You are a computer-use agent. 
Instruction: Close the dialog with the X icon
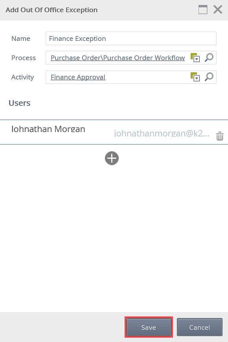217,9
